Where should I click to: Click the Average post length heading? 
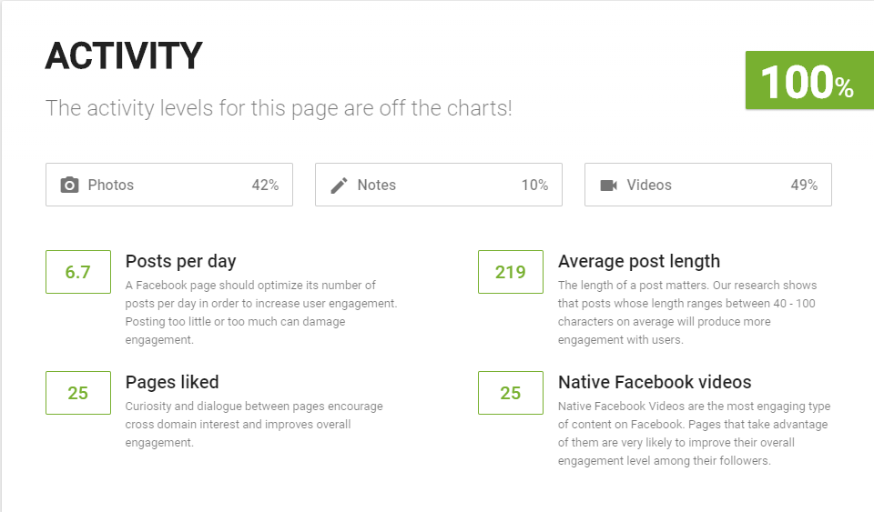tap(639, 261)
